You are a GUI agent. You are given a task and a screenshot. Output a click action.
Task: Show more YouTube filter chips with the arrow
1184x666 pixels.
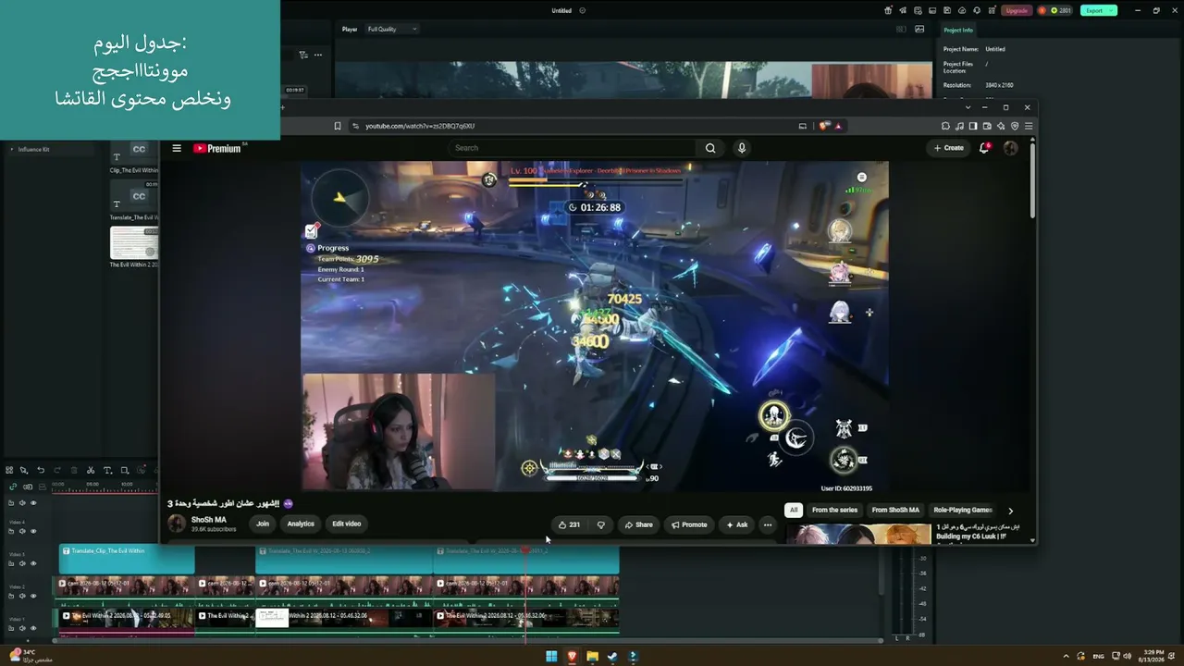pyautogui.click(x=1010, y=510)
